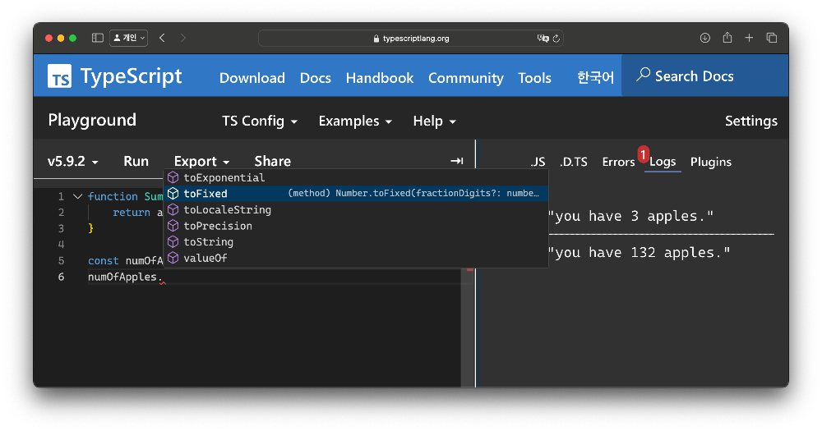Choose toLocaleString autocomplete suggestion
Image resolution: width=822 pixels, height=431 pixels.
(x=356, y=209)
